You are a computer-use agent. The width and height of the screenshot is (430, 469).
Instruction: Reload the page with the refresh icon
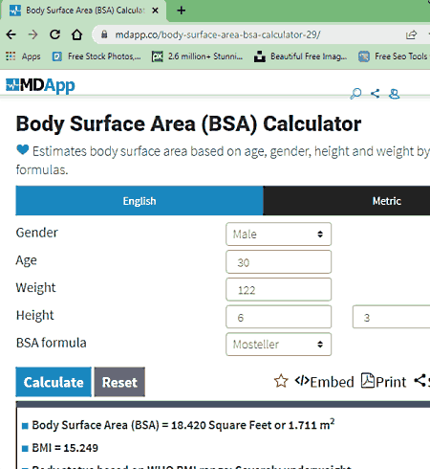pos(54,34)
